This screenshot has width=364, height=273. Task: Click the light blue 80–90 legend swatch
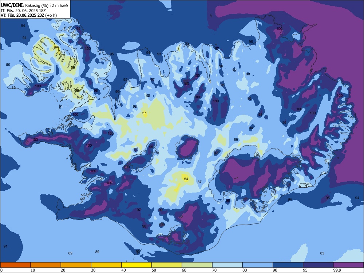click(258, 265)
